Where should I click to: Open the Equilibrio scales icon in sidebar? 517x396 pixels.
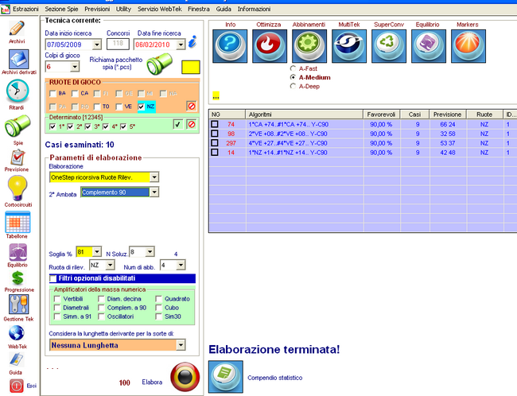coord(17,253)
